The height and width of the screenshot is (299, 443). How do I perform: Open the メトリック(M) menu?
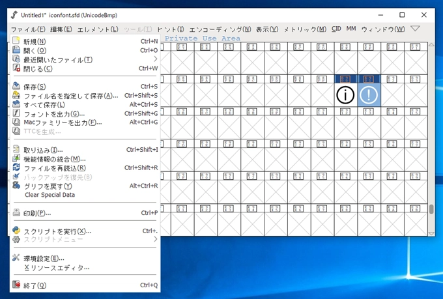click(x=305, y=29)
